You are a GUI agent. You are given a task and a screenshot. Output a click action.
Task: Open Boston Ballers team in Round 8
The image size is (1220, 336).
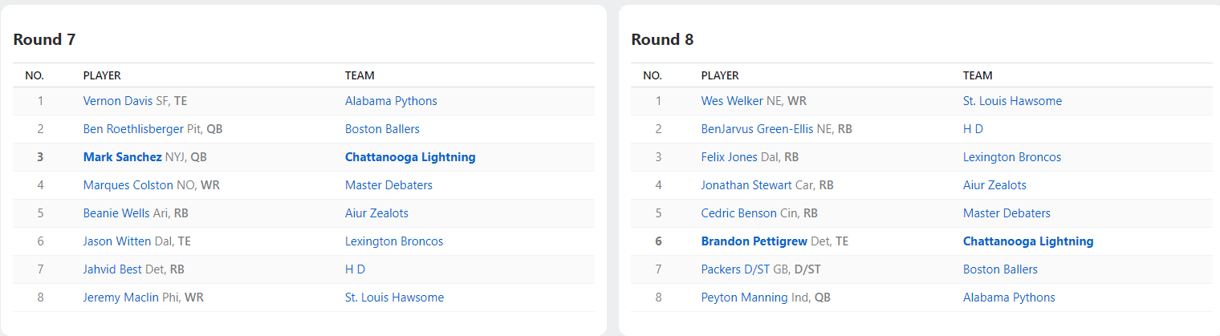click(x=1000, y=269)
